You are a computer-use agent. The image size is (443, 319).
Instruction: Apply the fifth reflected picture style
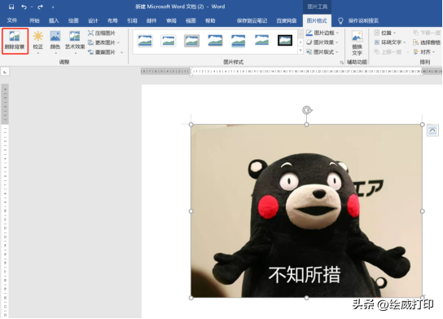point(238,41)
